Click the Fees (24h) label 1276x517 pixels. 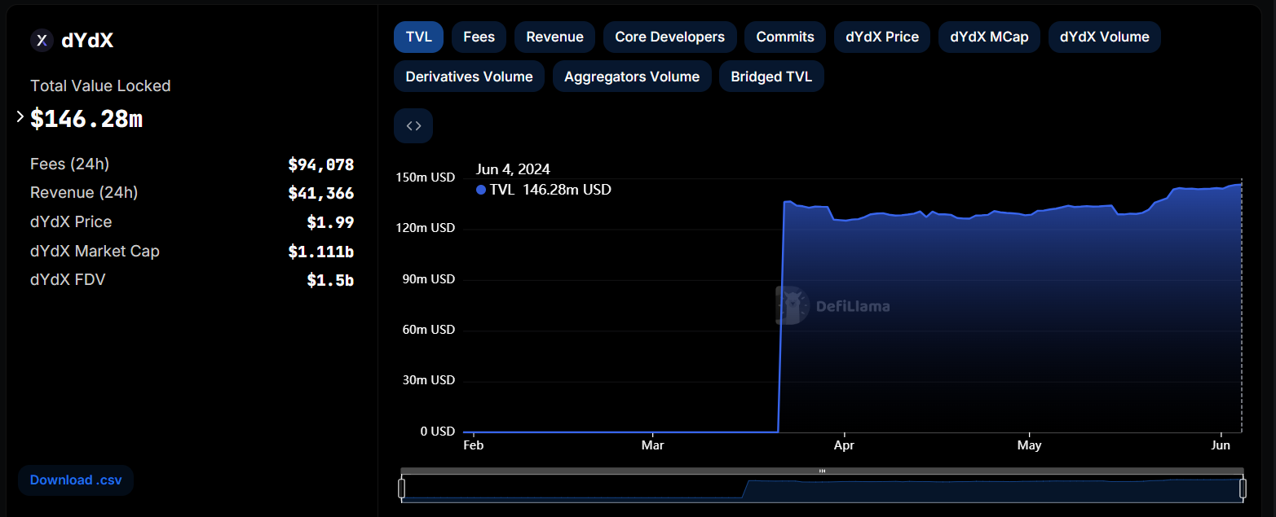click(70, 164)
